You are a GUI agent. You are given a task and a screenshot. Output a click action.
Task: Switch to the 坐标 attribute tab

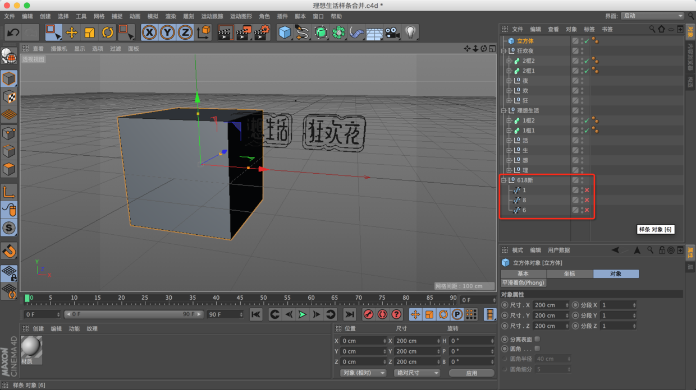coord(569,273)
